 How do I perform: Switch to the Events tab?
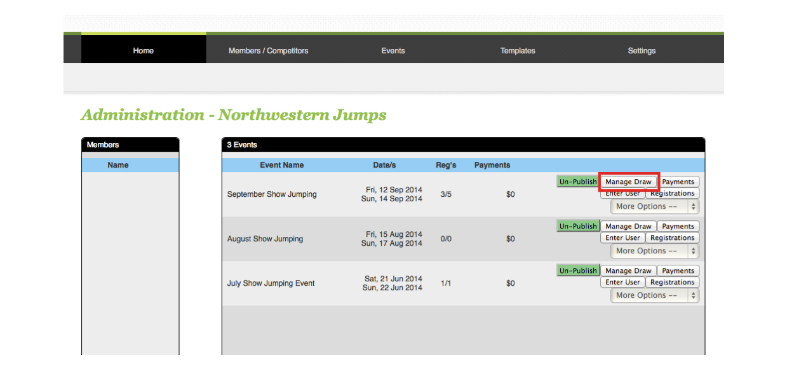pos(393,51)
